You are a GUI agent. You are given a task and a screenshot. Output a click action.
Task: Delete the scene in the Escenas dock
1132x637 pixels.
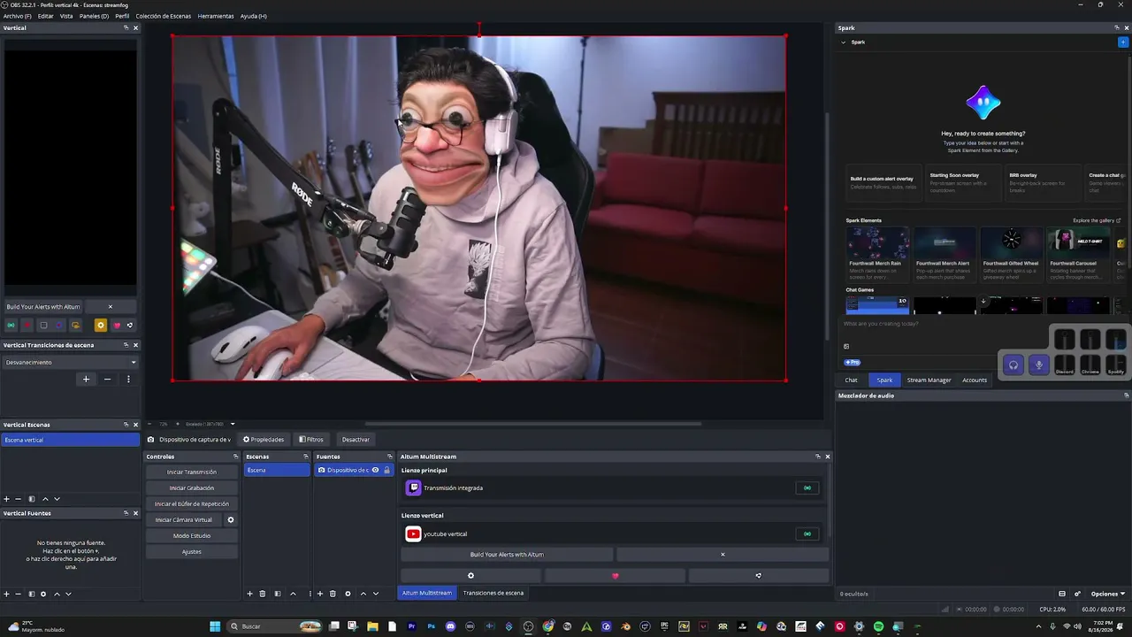263,594
